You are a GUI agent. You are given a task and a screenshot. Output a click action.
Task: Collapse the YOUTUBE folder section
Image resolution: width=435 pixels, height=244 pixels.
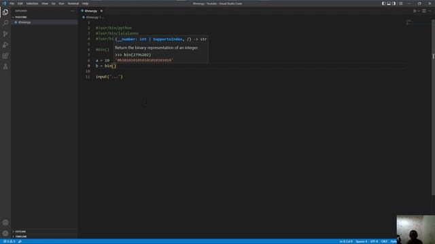44,17
